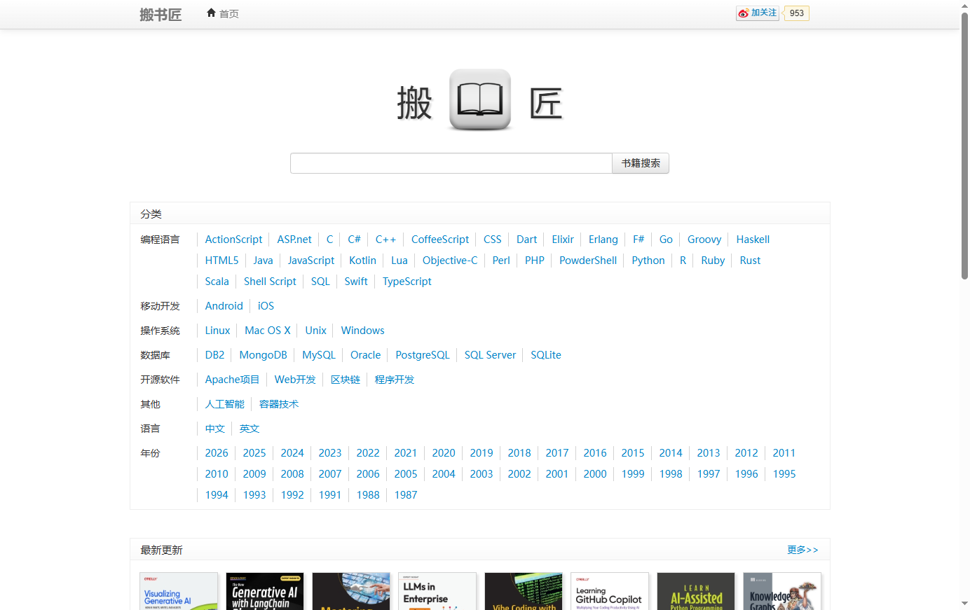Click the home icon next to 首页

(211, 13)
